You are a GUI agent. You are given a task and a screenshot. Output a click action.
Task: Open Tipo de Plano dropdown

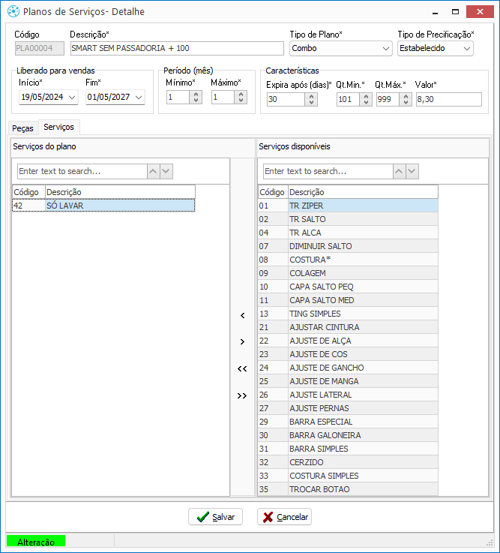(x=386, y=48)
